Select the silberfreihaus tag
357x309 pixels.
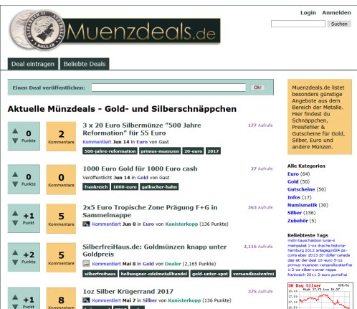(100, 274)
